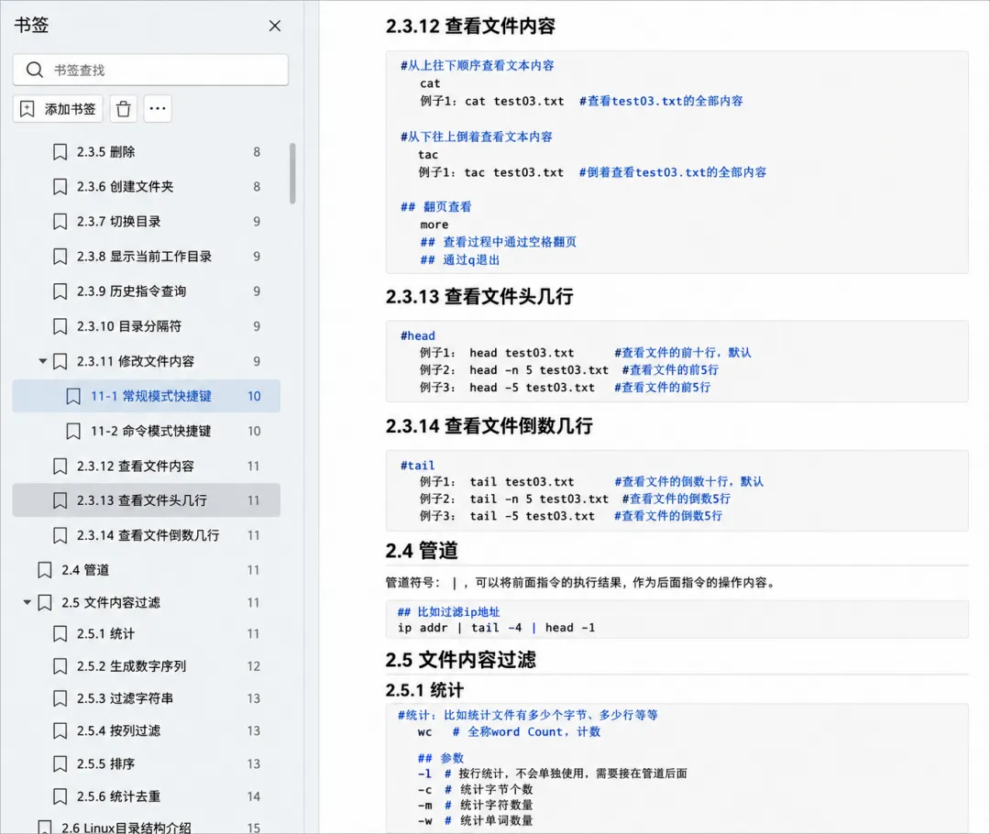Viewport: 990px width, 834px height.
Task: Click the document heading 2.5.1 统计
Action: coord(425,690)
